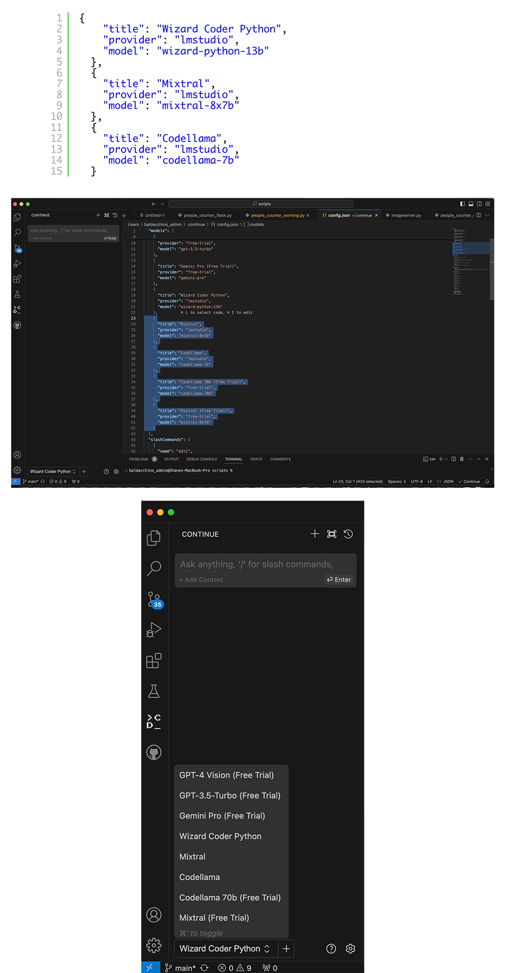Image resolution: width=506 pixels, height=973 pixels.
Task: Click minimap highlighted region in editor
Action: click(470, 248)
